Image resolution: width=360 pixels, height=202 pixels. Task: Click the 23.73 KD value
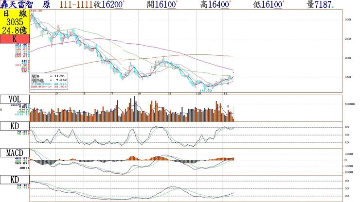23,187
